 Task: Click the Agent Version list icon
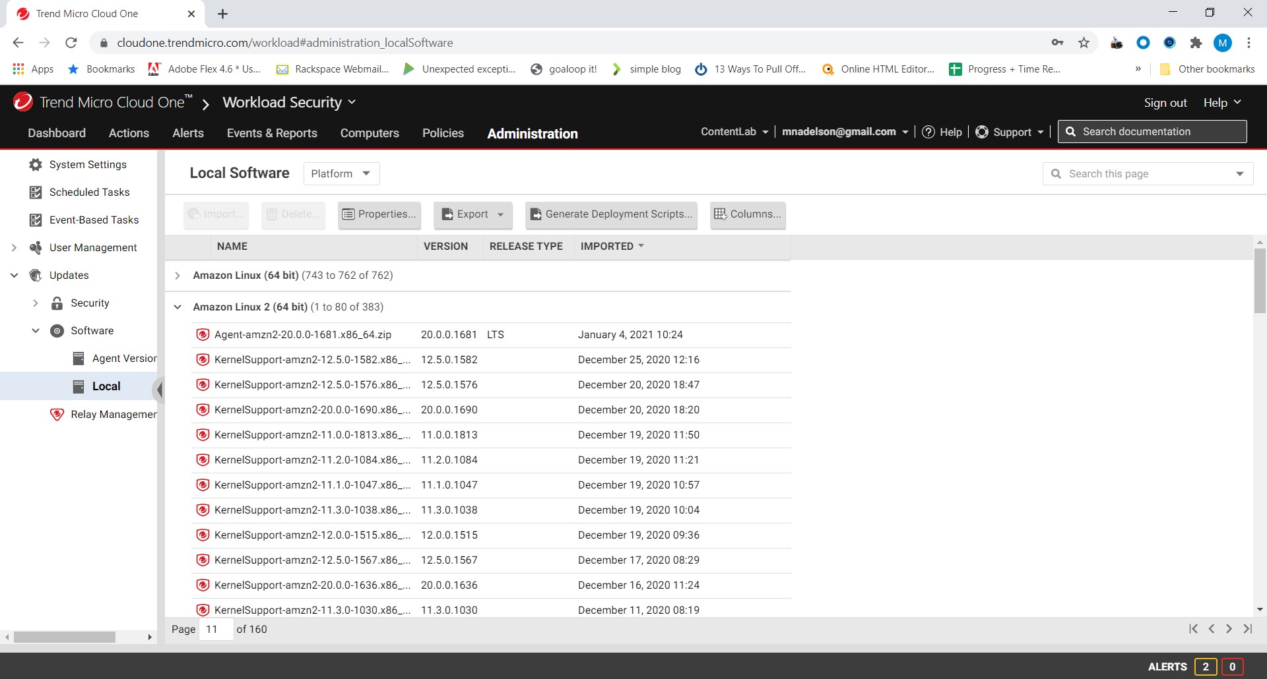pyautogui.click(x=79, y=359)
